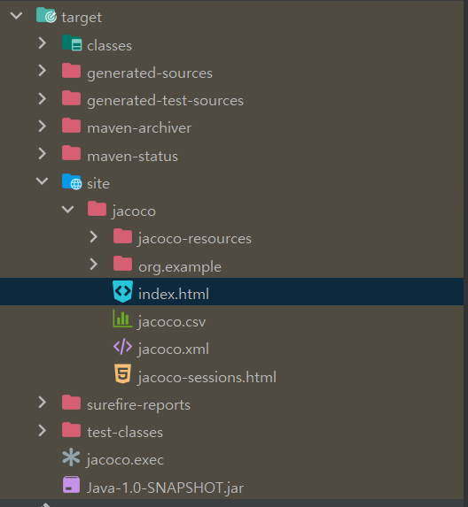
Task: Expand the org.example folder chevron
Action: click(94, 265)
